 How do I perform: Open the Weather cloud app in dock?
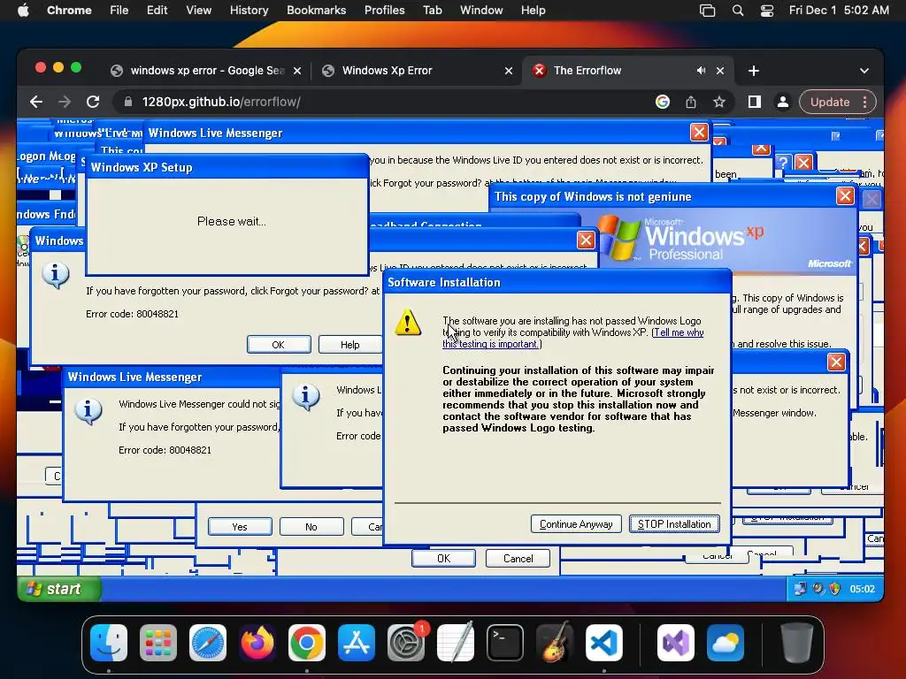(726, 643)
